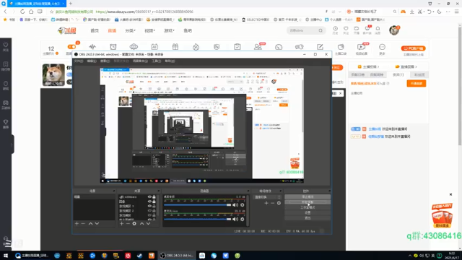Expand the 游戏 dropdown in Douyu navigation

169,30
